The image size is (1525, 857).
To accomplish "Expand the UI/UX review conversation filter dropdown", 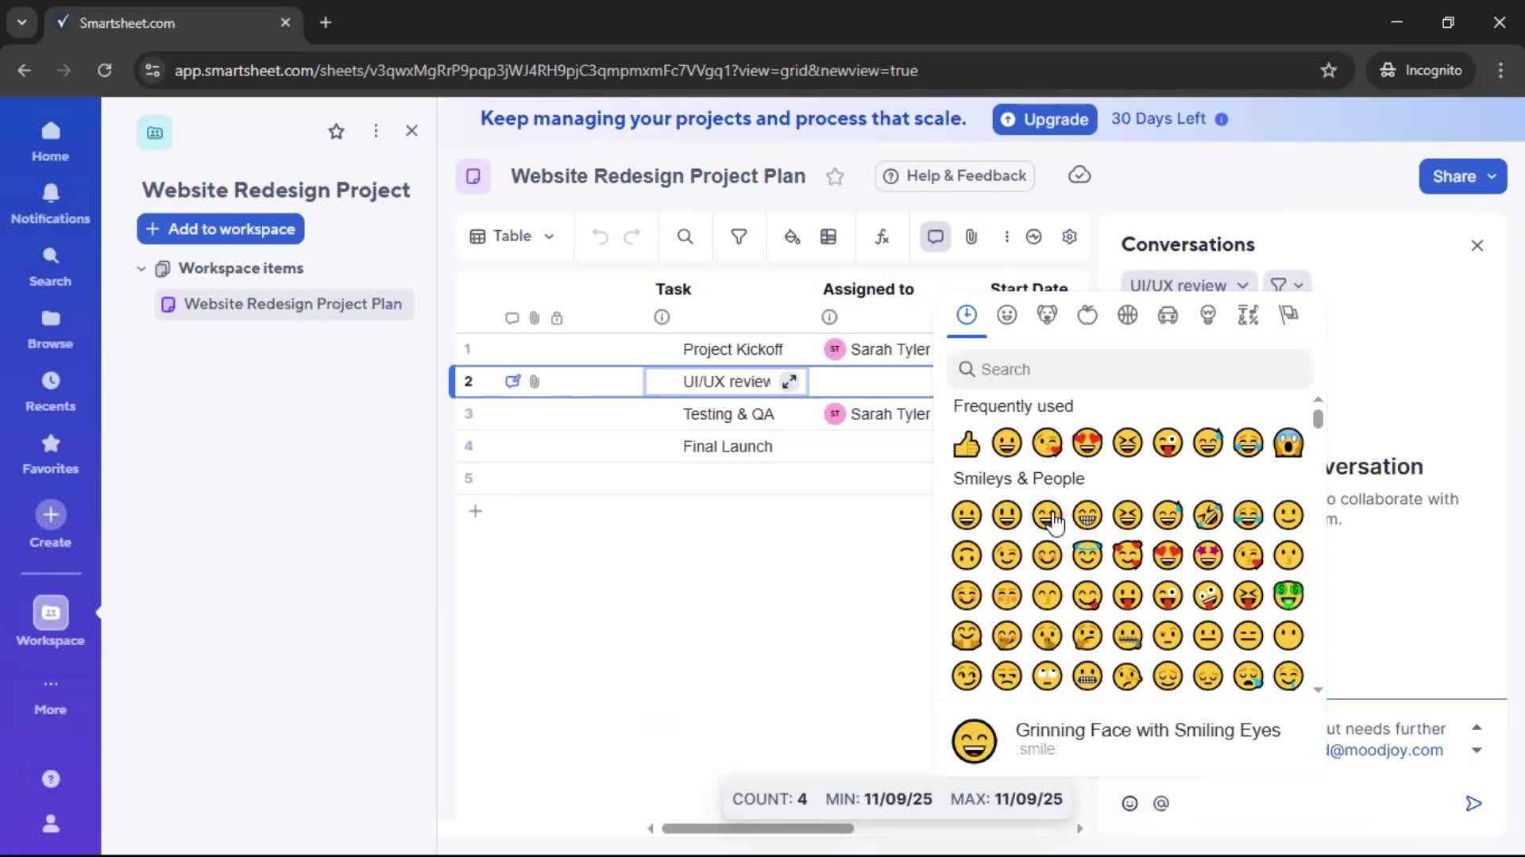I will [x=1188, y=285].
